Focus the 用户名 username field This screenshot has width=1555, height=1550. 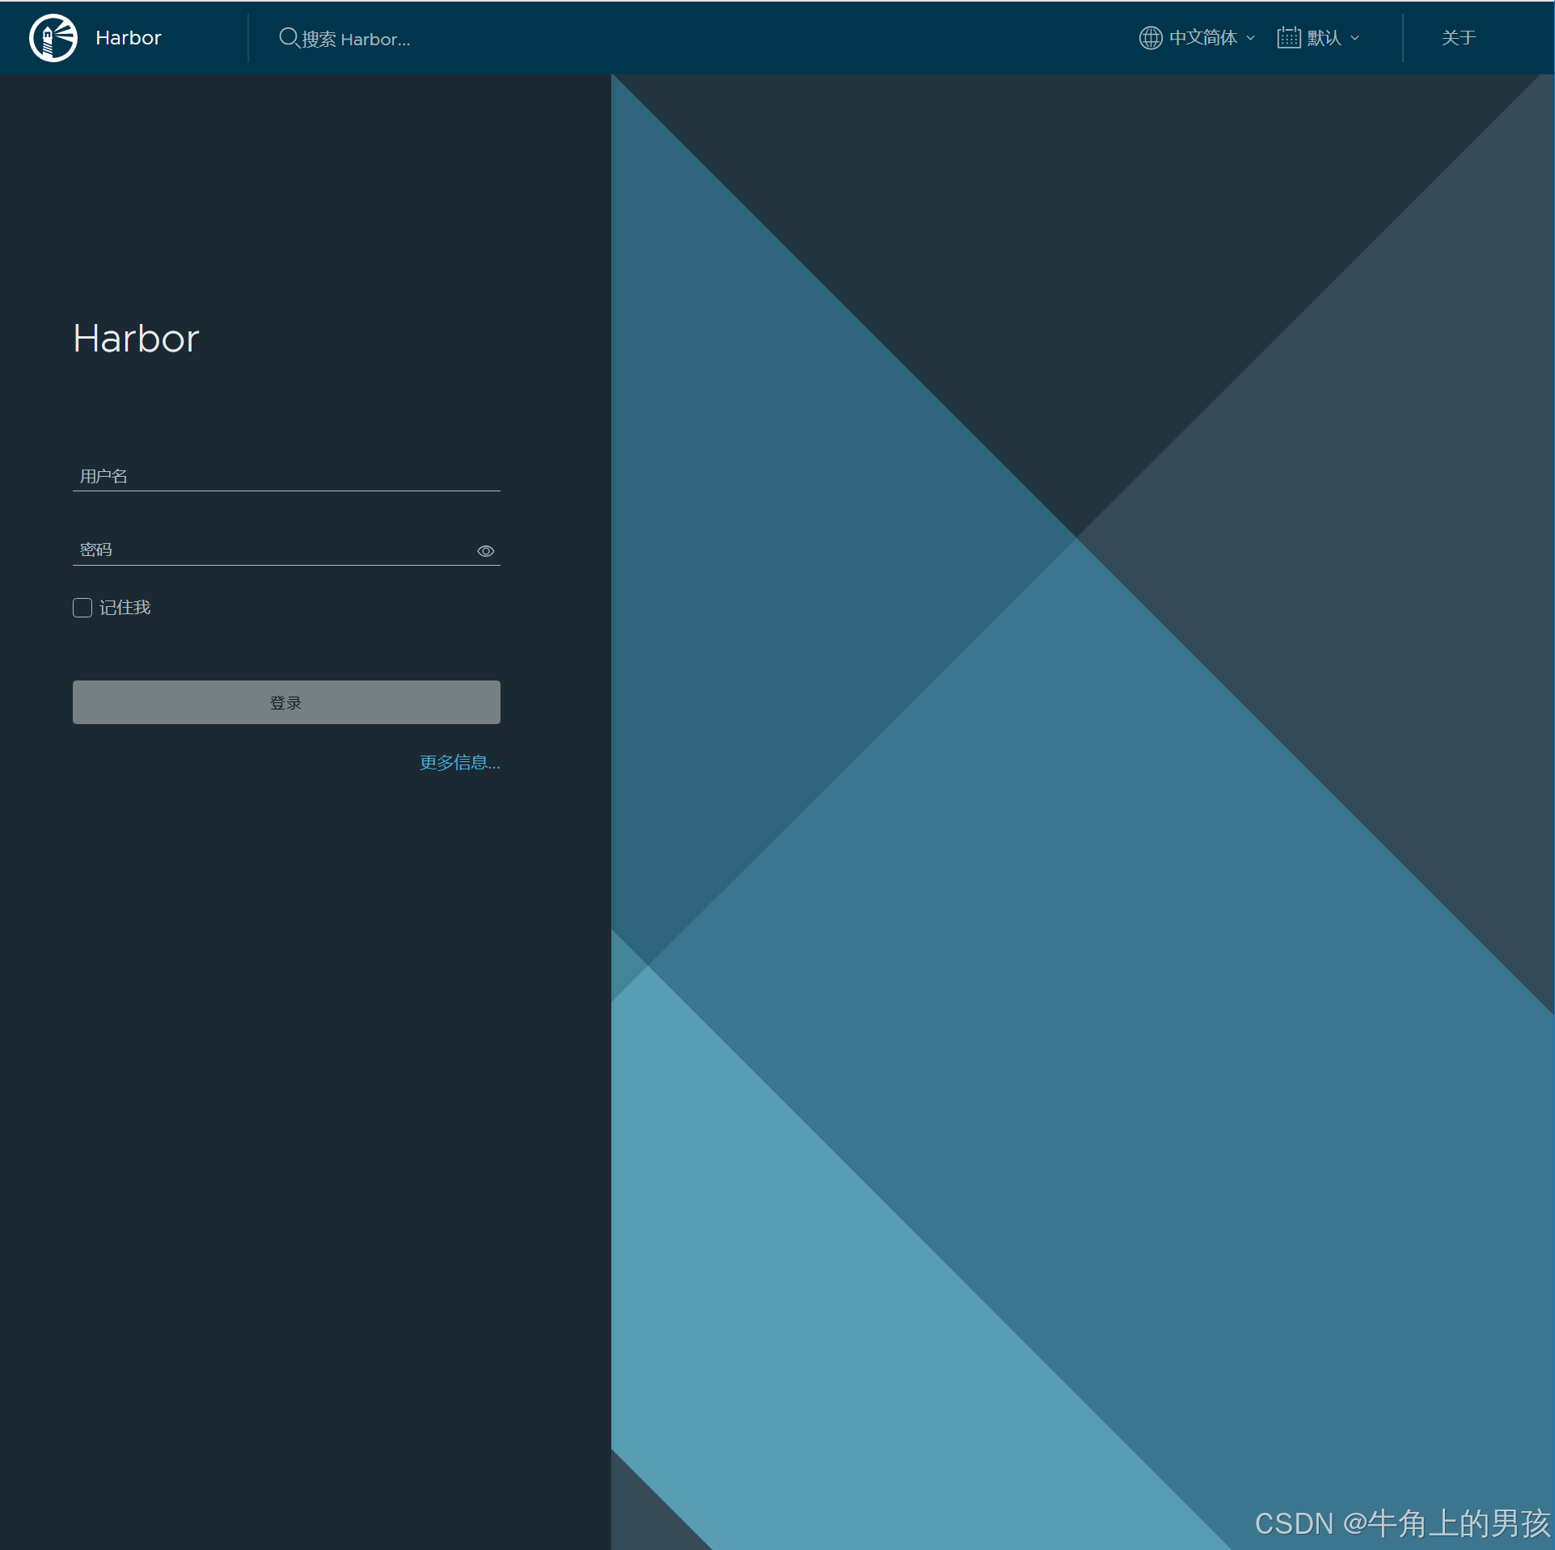click(286, 476)
